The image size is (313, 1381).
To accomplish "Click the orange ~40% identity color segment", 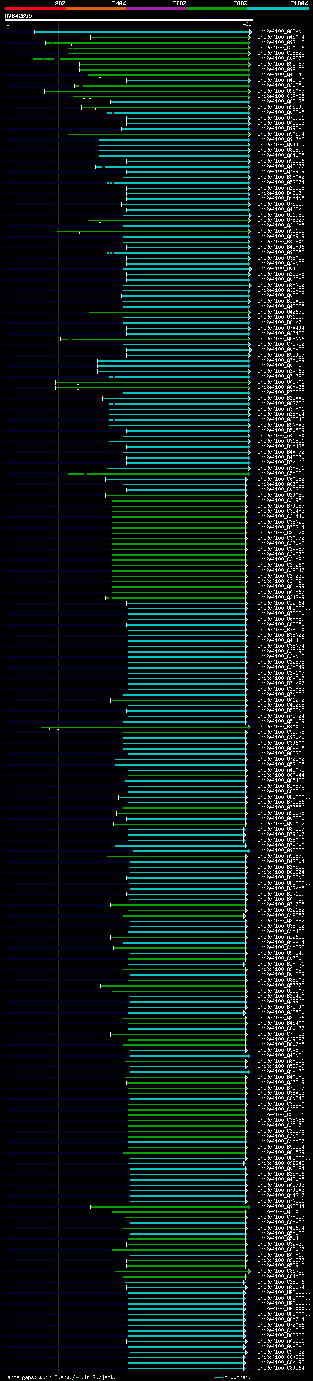I will point(96,9).
